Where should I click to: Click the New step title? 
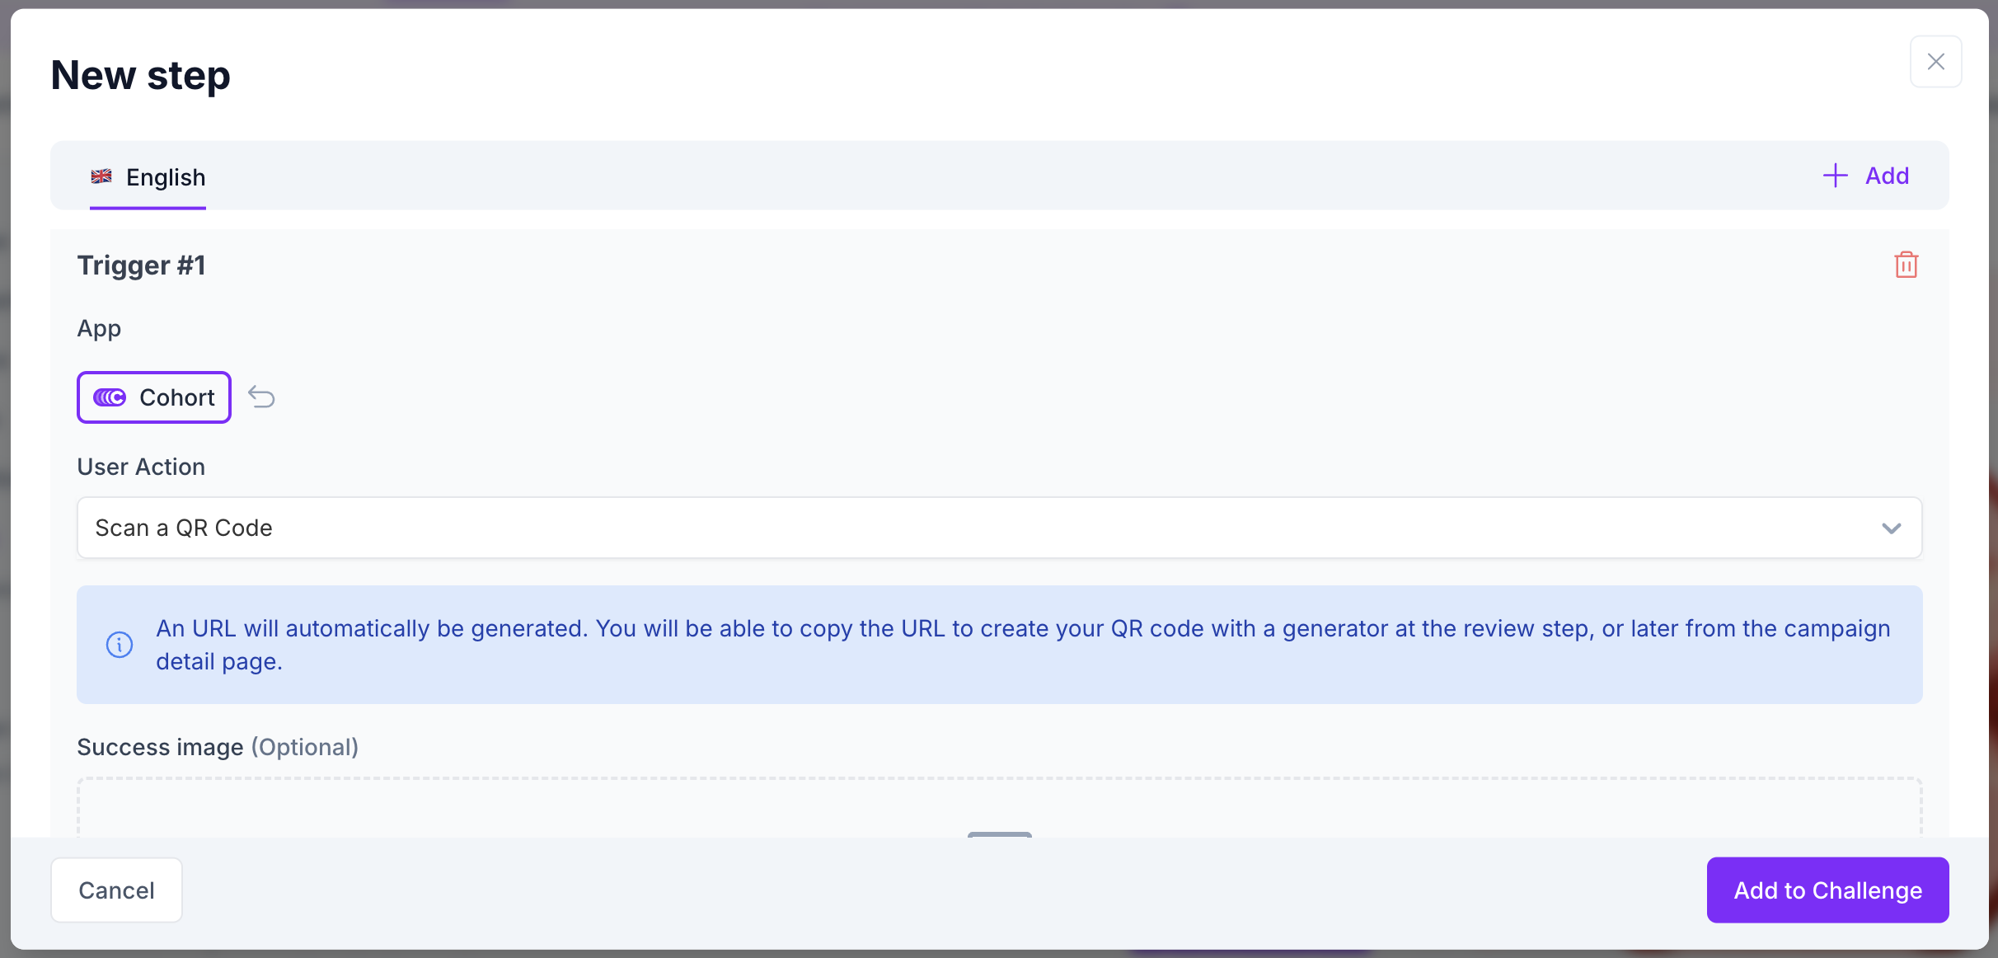(x=140, y=75)
